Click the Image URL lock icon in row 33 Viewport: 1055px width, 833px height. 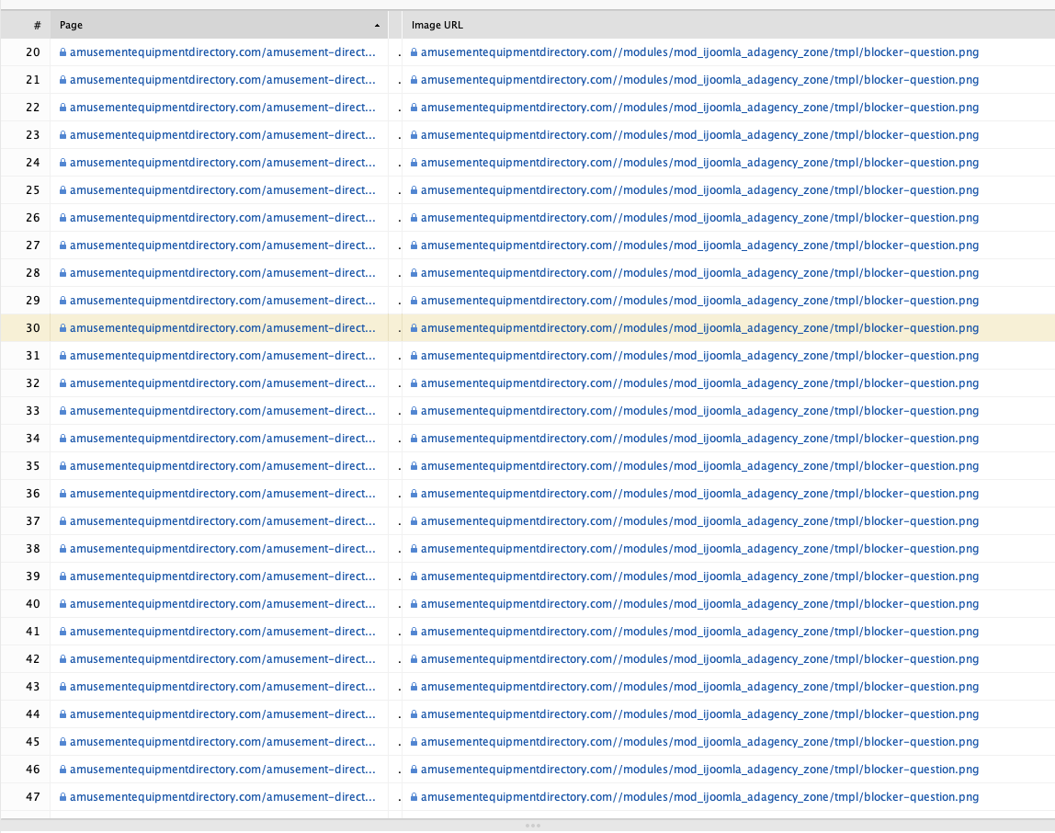(x=414, y=411)
